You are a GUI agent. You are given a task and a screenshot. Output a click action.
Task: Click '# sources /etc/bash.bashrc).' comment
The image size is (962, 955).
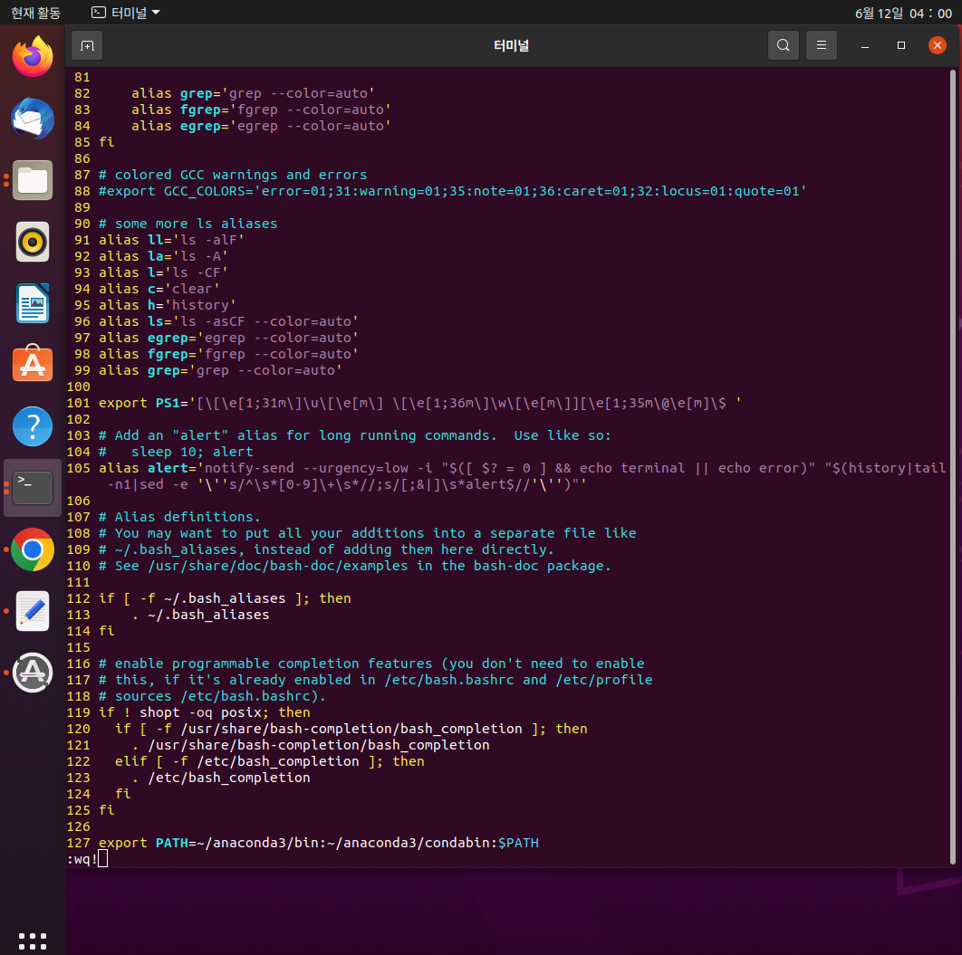(x=212, y=696)
